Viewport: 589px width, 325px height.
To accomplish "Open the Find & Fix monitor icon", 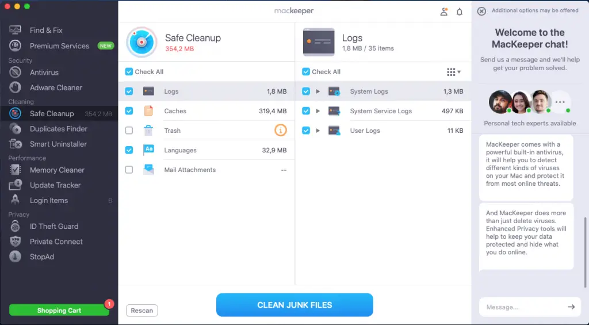I will click(15, 30).
